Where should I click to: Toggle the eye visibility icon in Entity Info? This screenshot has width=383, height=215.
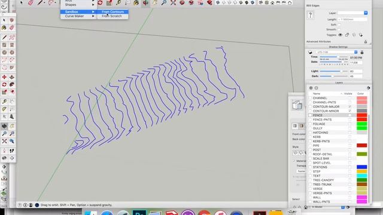point(341,35)
